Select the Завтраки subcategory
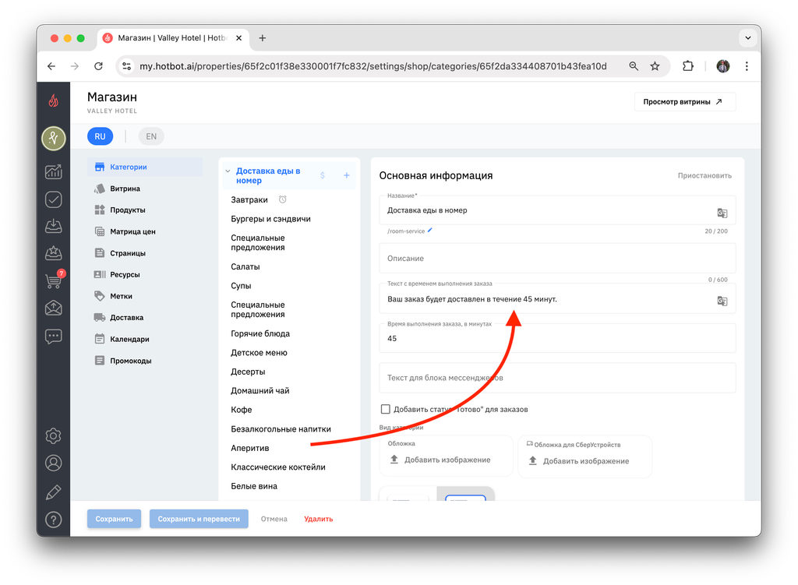The image size is (798, 585). (249, 200)
